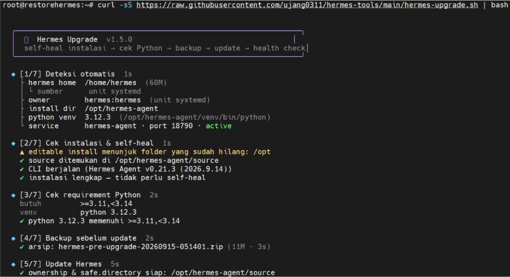This screenshot has height=277, width=510.
Task: Click the small icon before Hermes Upgrade title
Action: click(x=27, y=40)
